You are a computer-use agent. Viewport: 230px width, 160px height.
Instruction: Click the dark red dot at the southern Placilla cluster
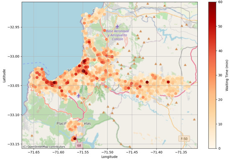pos(75,139)
